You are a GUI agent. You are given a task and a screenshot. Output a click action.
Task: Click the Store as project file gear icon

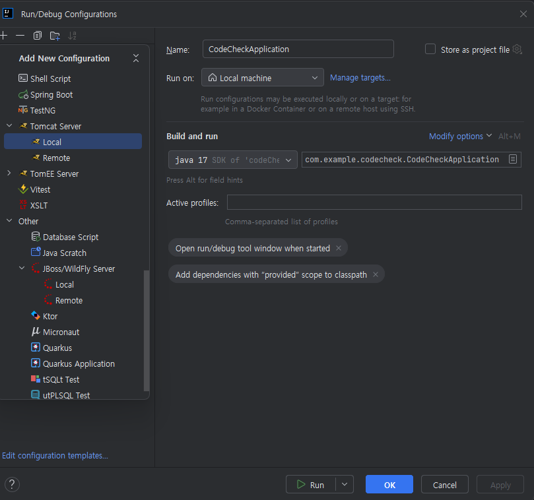[517, 49]
